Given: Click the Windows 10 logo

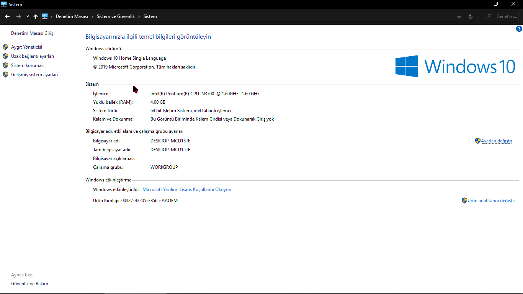Looking at the screenshot, I should tap(455, 66).
